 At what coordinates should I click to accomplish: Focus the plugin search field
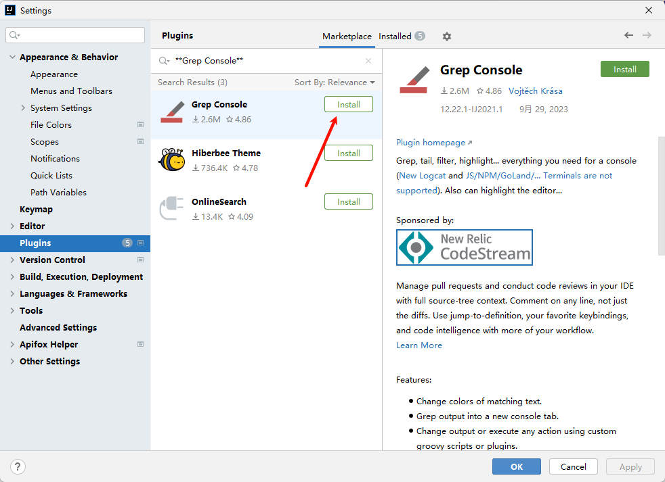pyautogui.click(x=266, y=61)
